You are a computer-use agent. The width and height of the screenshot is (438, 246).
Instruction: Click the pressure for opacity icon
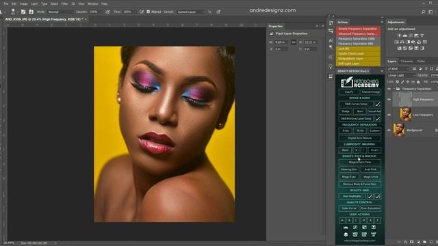pyautogui.click(x=108, y=12)
